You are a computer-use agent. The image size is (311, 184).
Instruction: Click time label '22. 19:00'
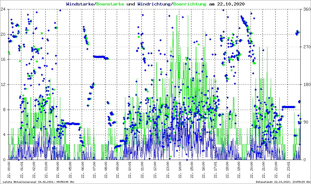point(239,170)
